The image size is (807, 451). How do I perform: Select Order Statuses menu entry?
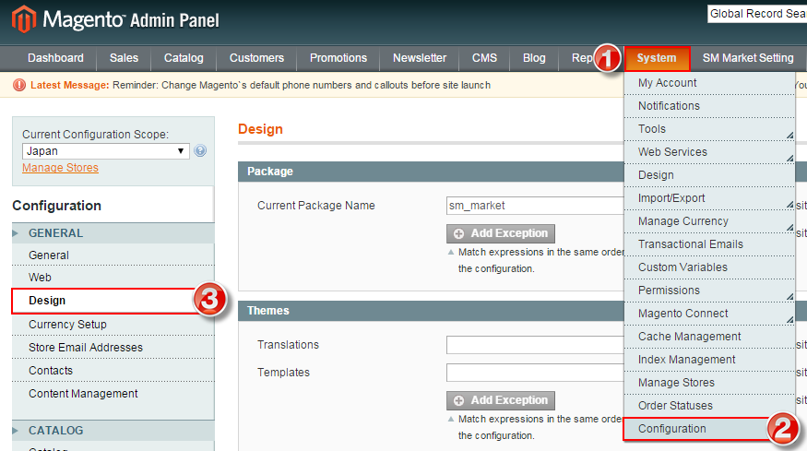pyautogui.click(x=709, y=406)
